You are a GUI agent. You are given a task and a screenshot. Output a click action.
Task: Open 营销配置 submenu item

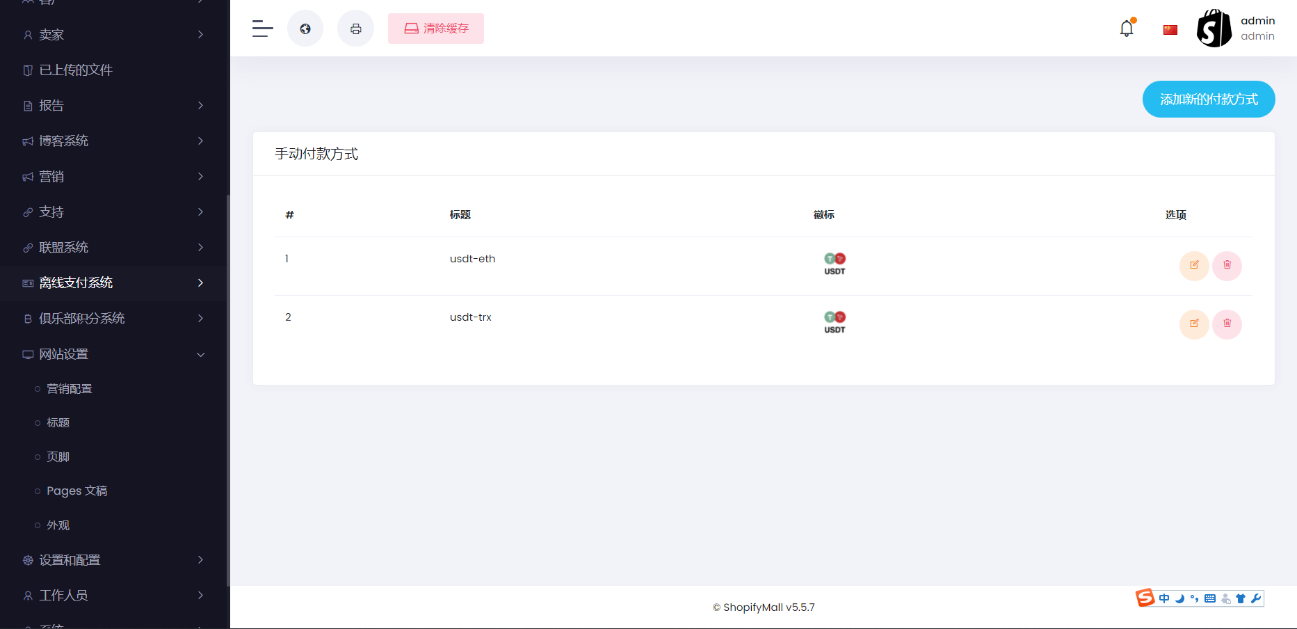click(x=70, y=389)
